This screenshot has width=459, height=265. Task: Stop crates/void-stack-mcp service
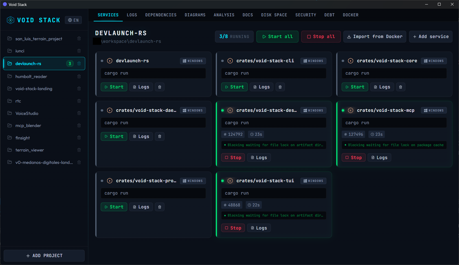coord(353,158)
